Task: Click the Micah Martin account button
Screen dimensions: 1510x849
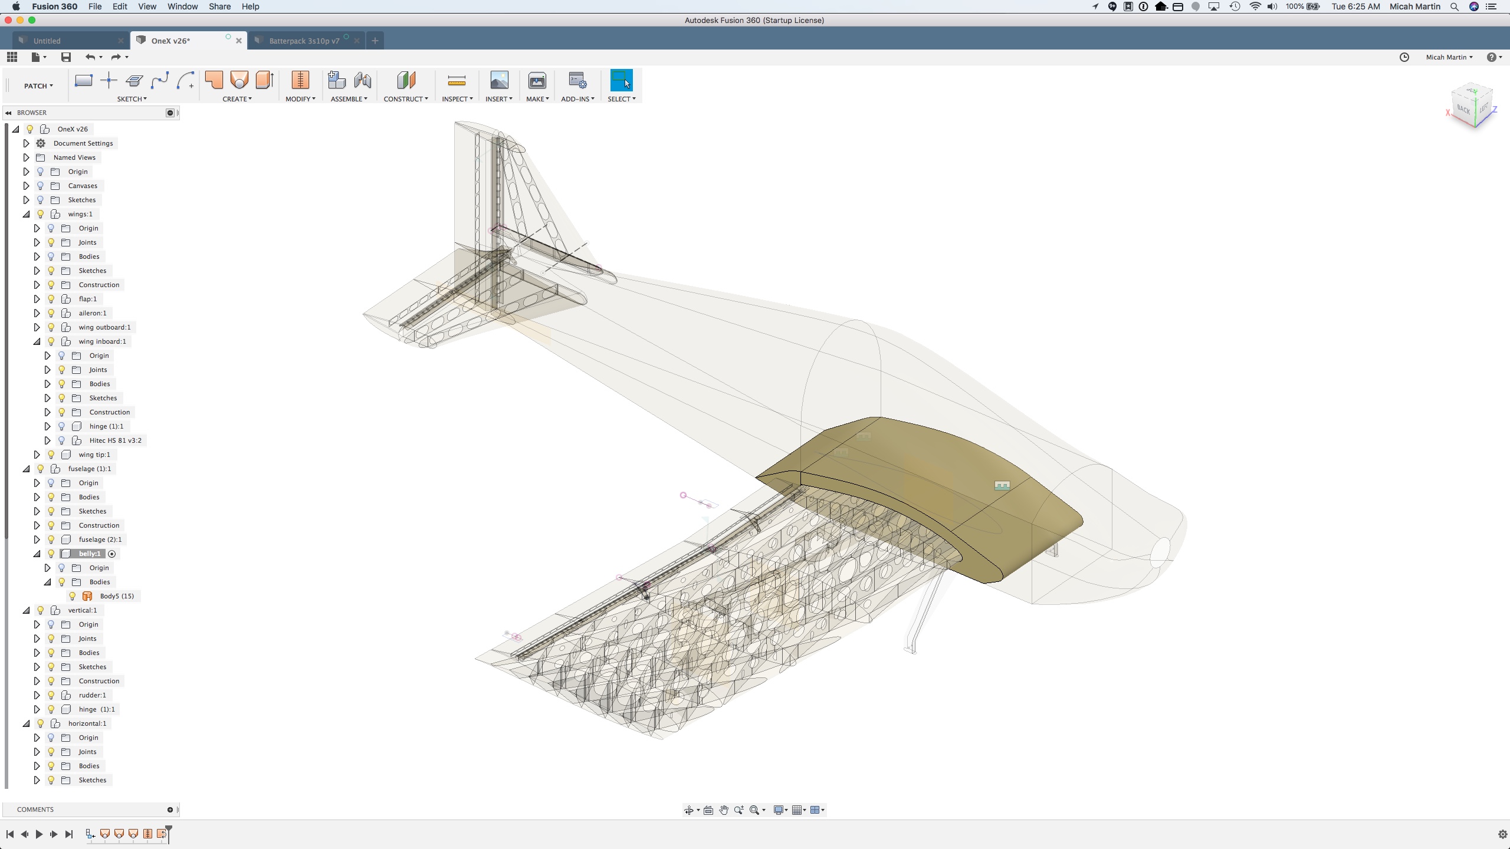Action: pos(1449,57)
